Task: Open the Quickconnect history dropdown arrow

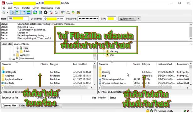Action: click(x=138, y=19)
